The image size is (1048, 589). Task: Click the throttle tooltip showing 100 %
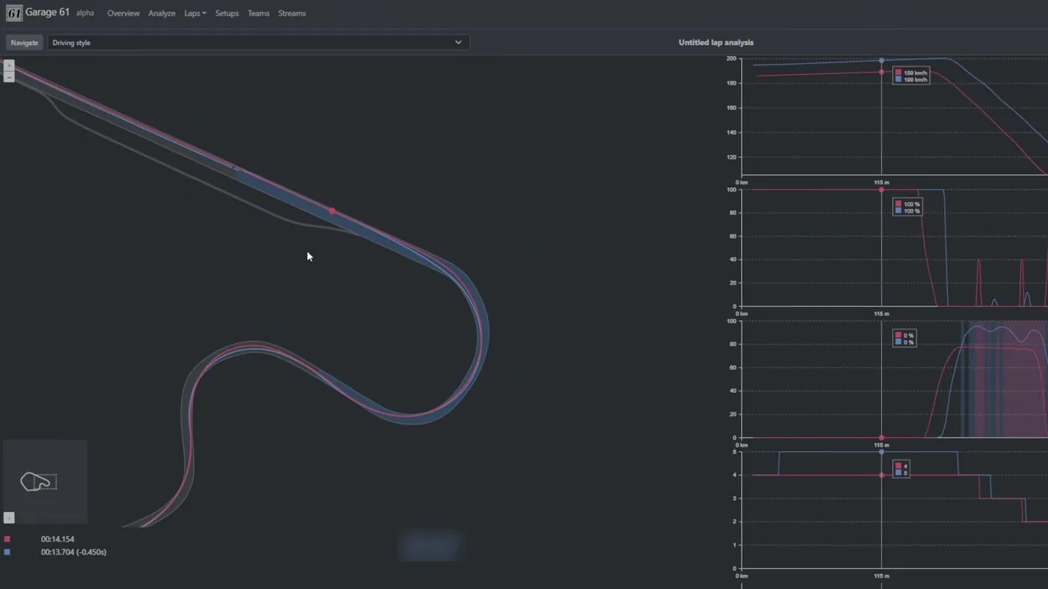(907, 207)
